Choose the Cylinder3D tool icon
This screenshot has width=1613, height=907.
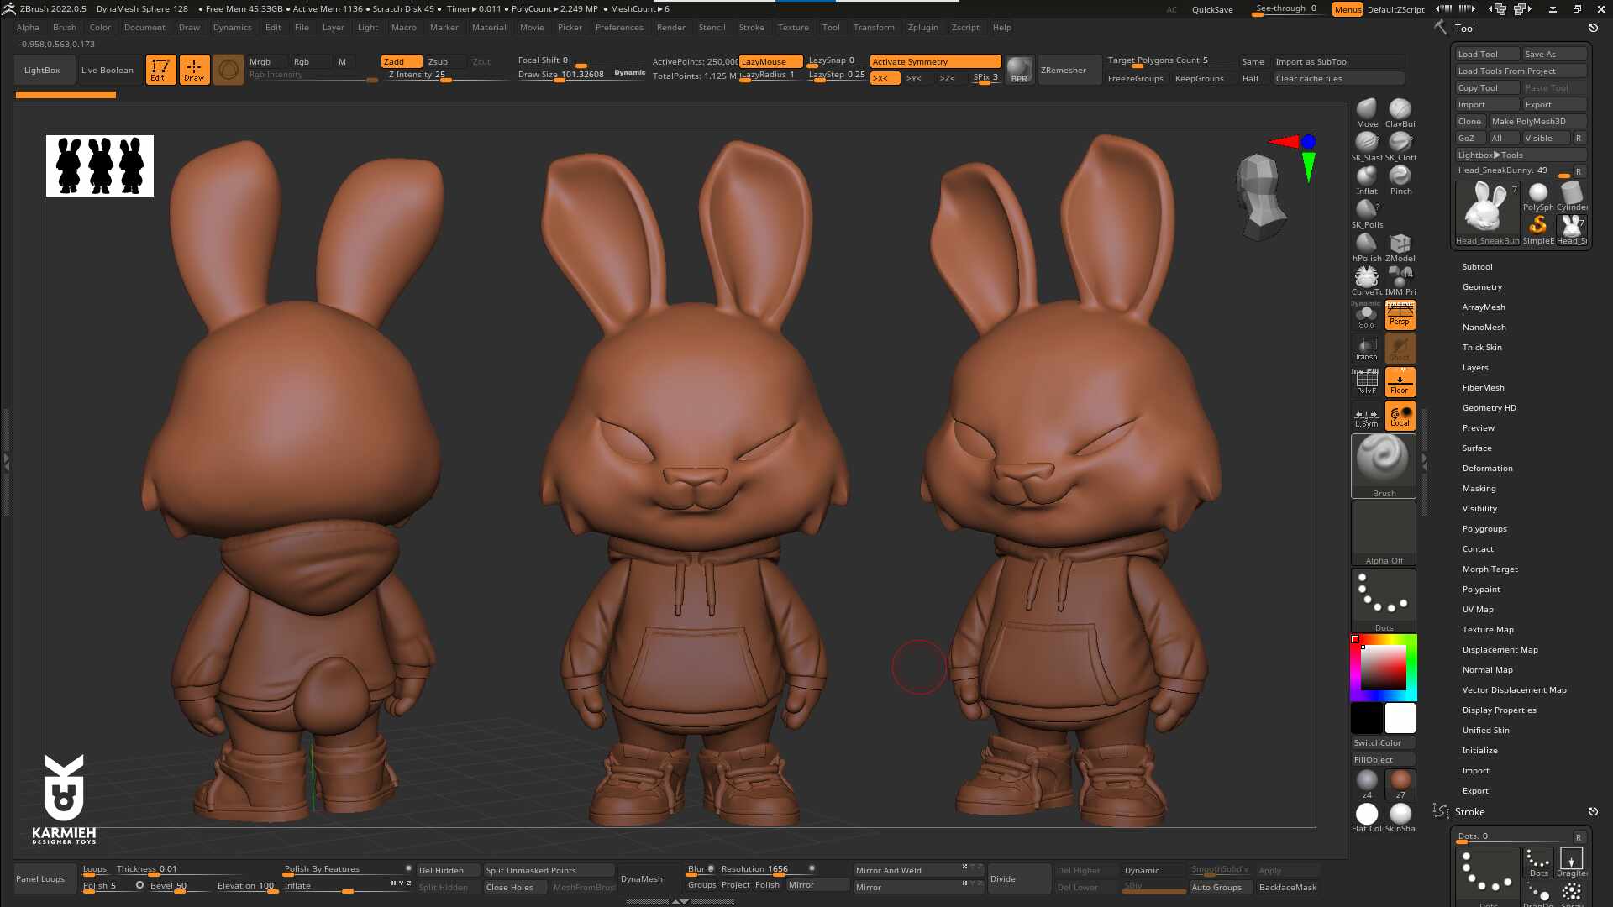pos(1571,194)
